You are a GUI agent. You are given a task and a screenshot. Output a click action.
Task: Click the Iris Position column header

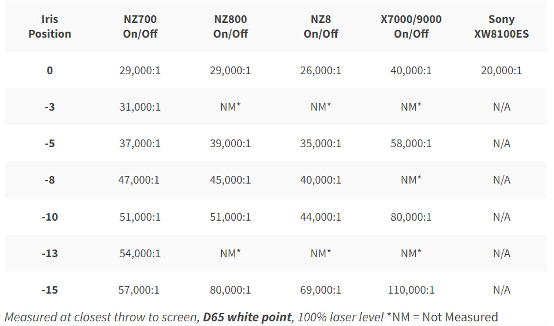49,26
